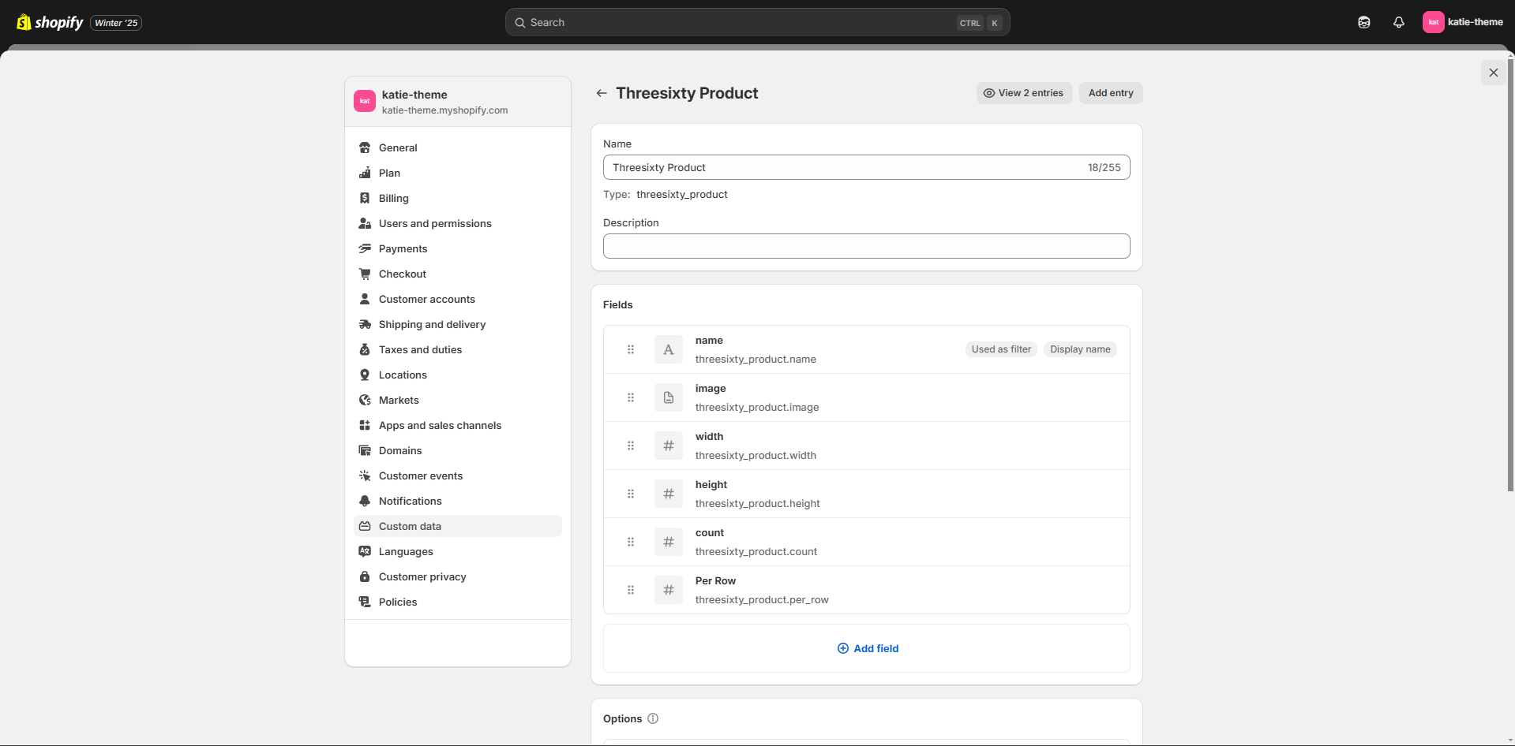Click the drag handle for the image field
The height and width of the screenshot is (746, 1515).
click(x=631, y=397)
